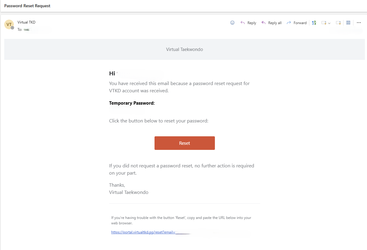Click the Password Reset Request subject title
The height and width of the screenshot is (250, 367).
[27, 6]
